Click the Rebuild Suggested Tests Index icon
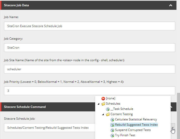This screenshot has height=139, width=180. 112,125
